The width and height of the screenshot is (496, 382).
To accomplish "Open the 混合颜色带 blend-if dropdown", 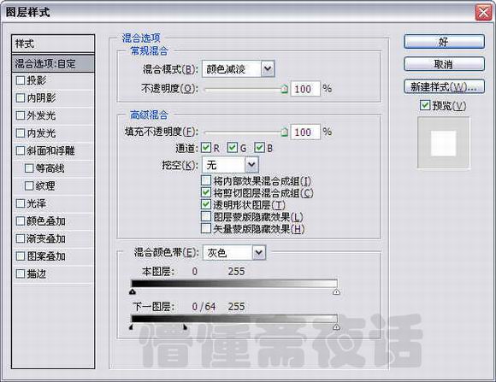I will pos(234,252).
